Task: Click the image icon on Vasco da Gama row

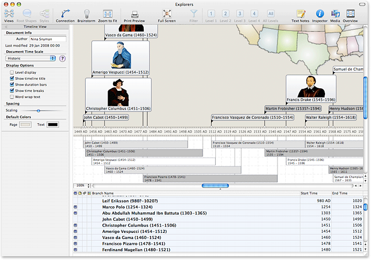Action: tap(75, 238)
